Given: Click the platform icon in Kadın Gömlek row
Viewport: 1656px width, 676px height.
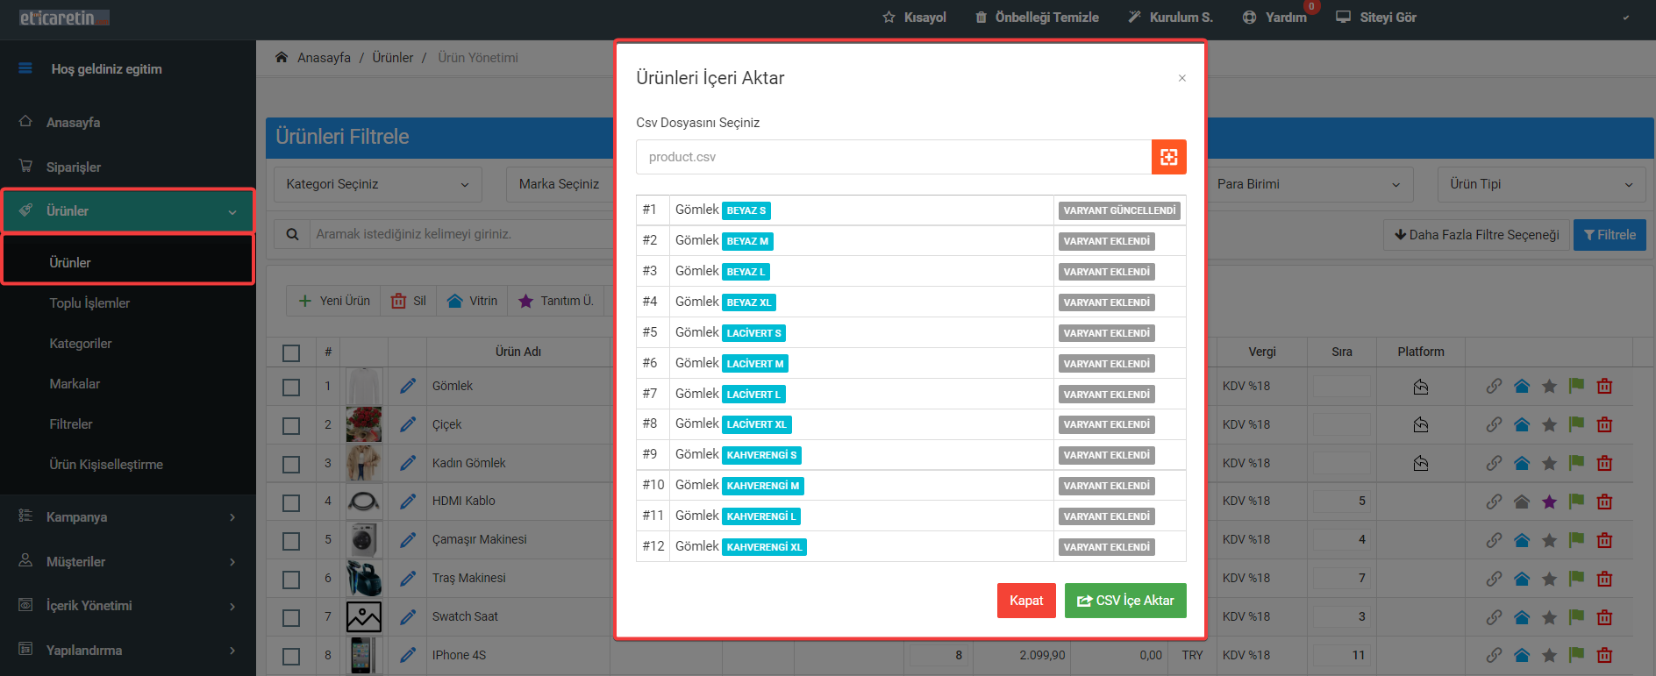Looking at the screenshot, I should [1421, 463].
